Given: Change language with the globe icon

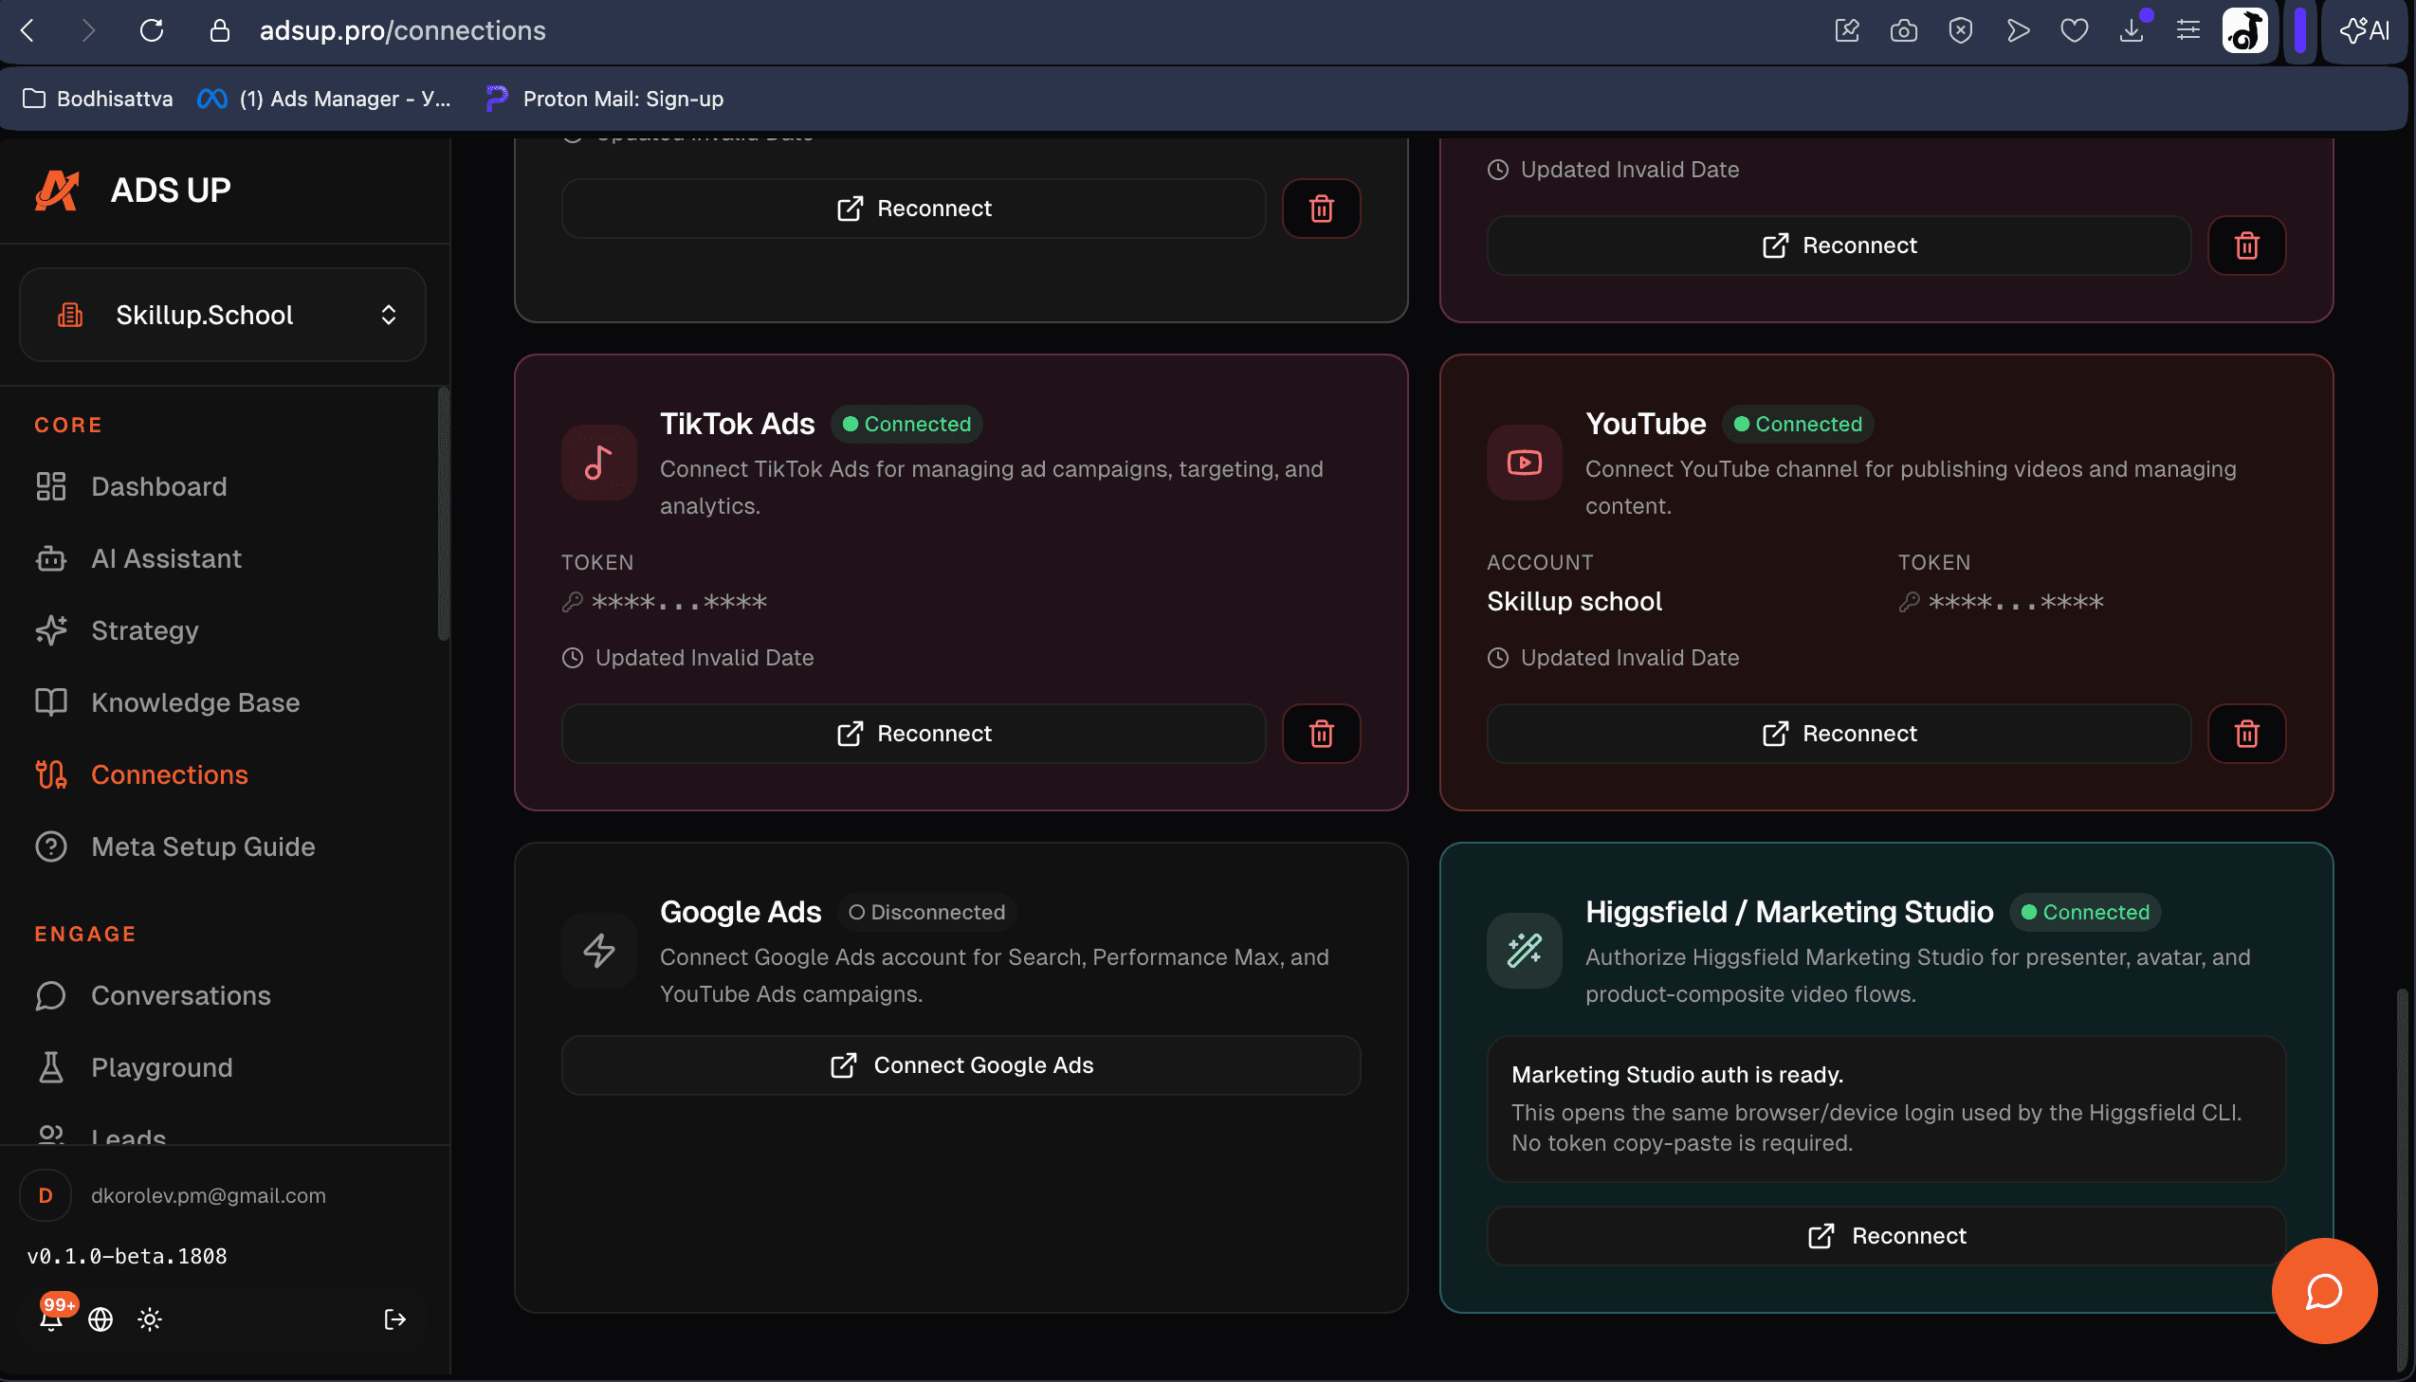Looking at the screenshot, I should tap(101, 1319).
